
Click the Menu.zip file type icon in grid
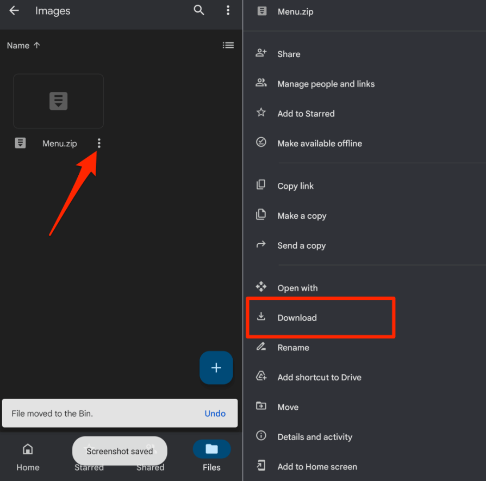click(x=21, y=143)
